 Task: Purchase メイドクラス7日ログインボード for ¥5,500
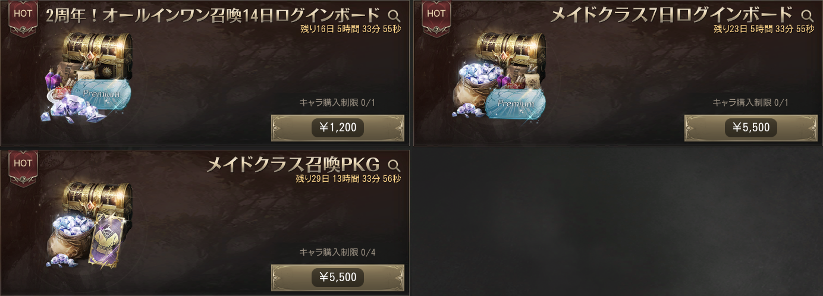coord(751,127)
